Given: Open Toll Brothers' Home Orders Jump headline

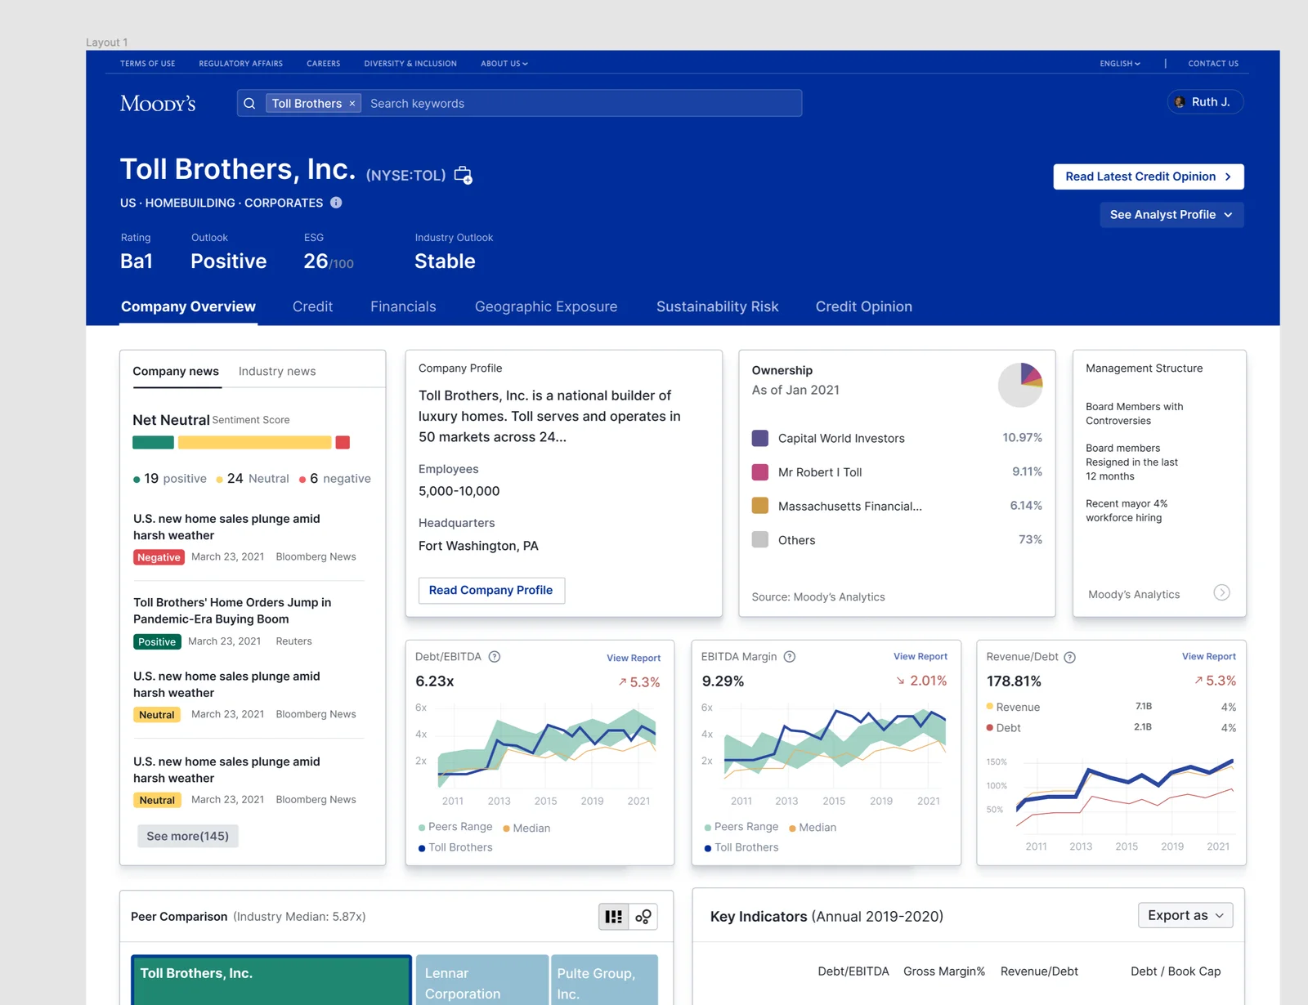Looking at the screenshot, I should pos(232,610).
